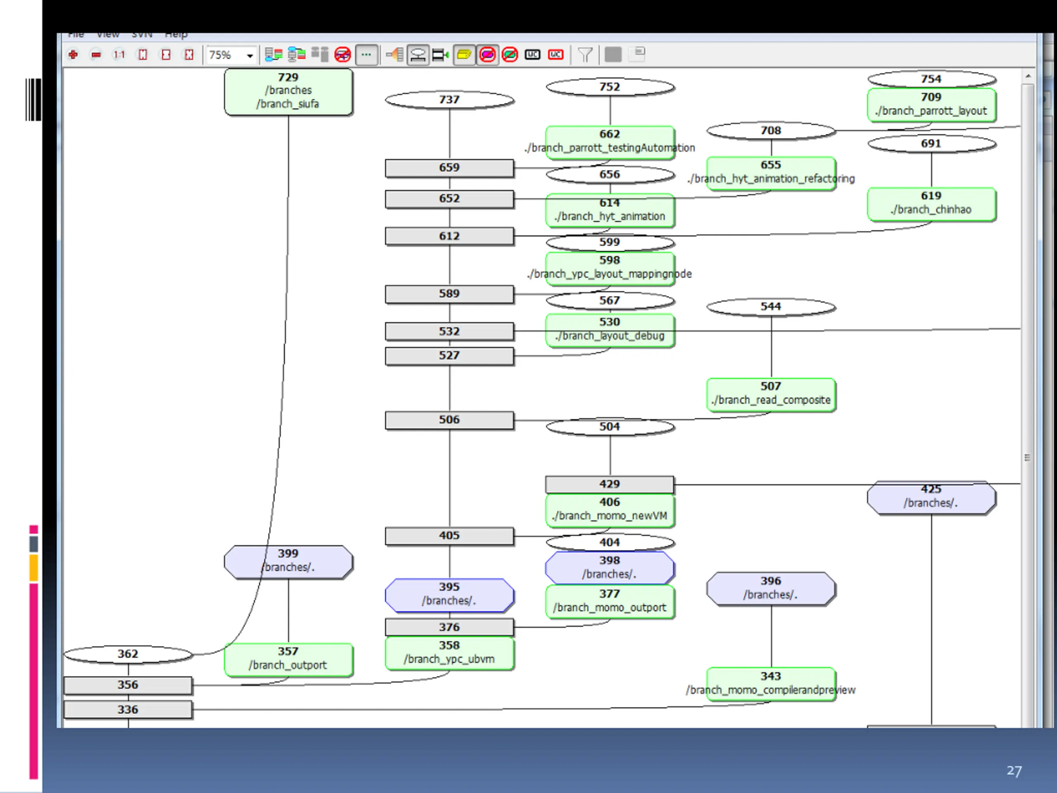This screenshot has width=1057, height=793.
Task: Select the gray 429 revision box
Action: click(x=610, y=484)
